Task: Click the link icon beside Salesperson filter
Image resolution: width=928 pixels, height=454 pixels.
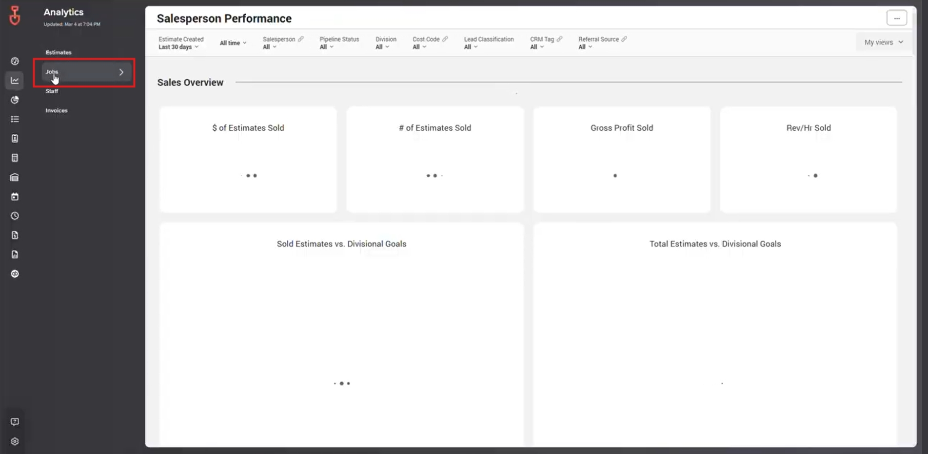Action: click(x=301, y=39)
